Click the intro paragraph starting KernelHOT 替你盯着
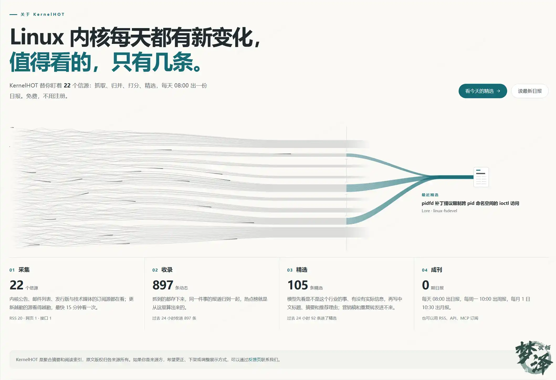 click(108, 91)
